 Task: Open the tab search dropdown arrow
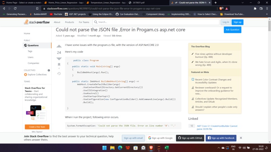pyautogui.click(x=243, y=3)
